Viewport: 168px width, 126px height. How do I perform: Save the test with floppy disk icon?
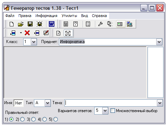point(30,24)
